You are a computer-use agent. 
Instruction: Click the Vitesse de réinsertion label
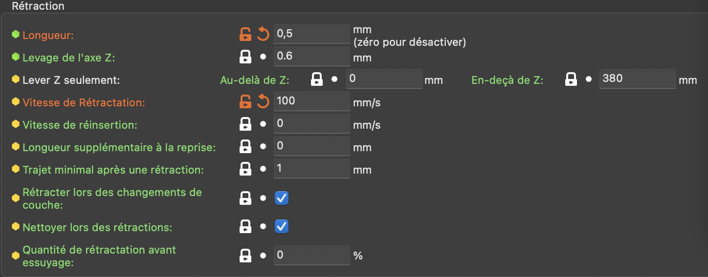coord(80,125)
